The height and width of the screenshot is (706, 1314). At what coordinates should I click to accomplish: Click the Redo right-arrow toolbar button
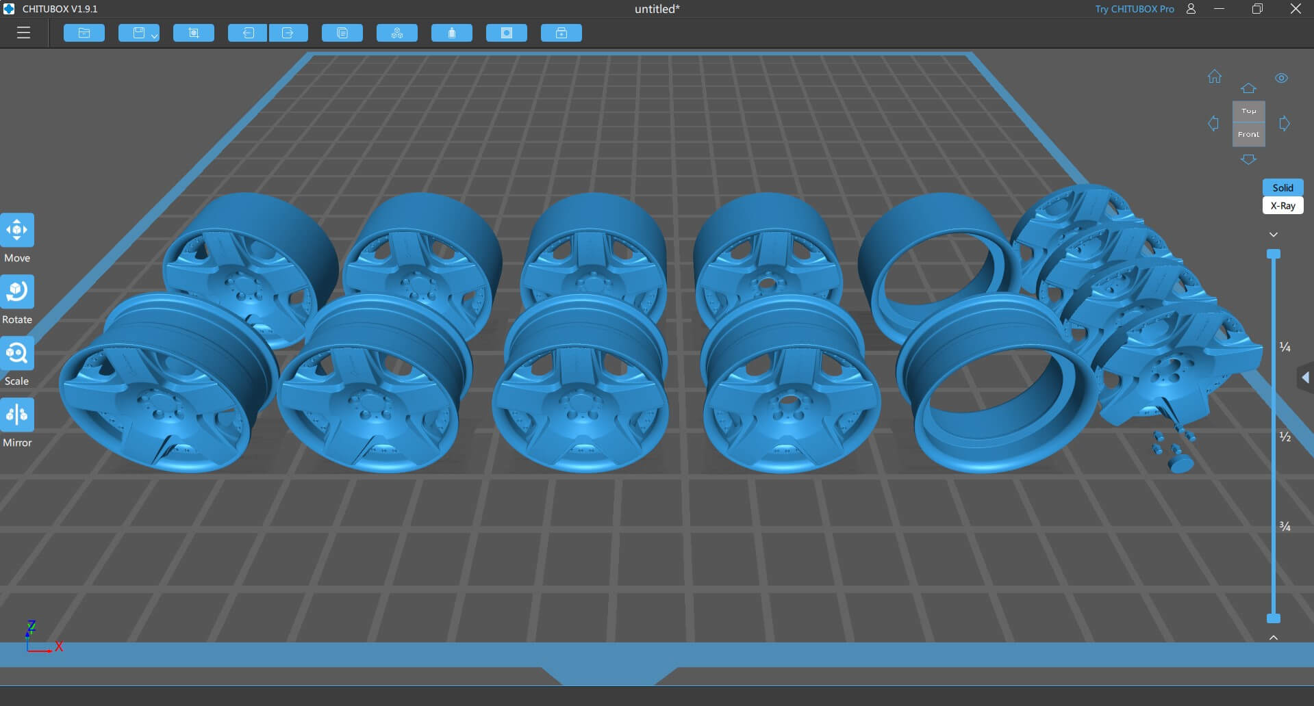tap(288, 33)
